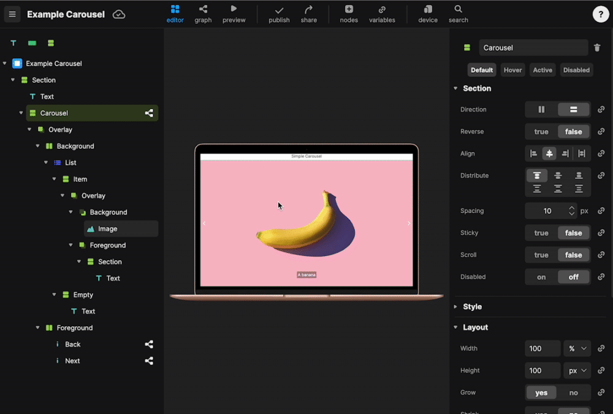The height and width of the screenshot is (414, 613).
Task: Click the cloud sync icon beside Example Carousel
Action: coord(118,13)
